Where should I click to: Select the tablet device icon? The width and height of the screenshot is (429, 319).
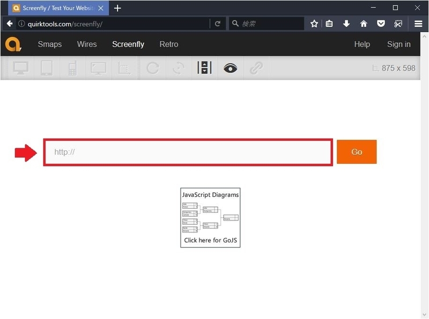(47, 68)
